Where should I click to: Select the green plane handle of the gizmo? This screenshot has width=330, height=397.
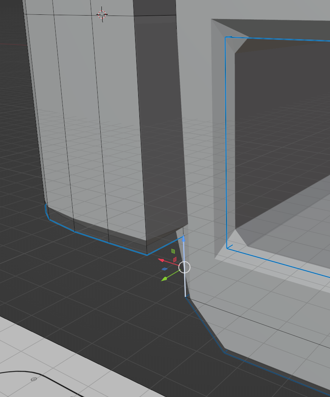click(x=173, y=251)
